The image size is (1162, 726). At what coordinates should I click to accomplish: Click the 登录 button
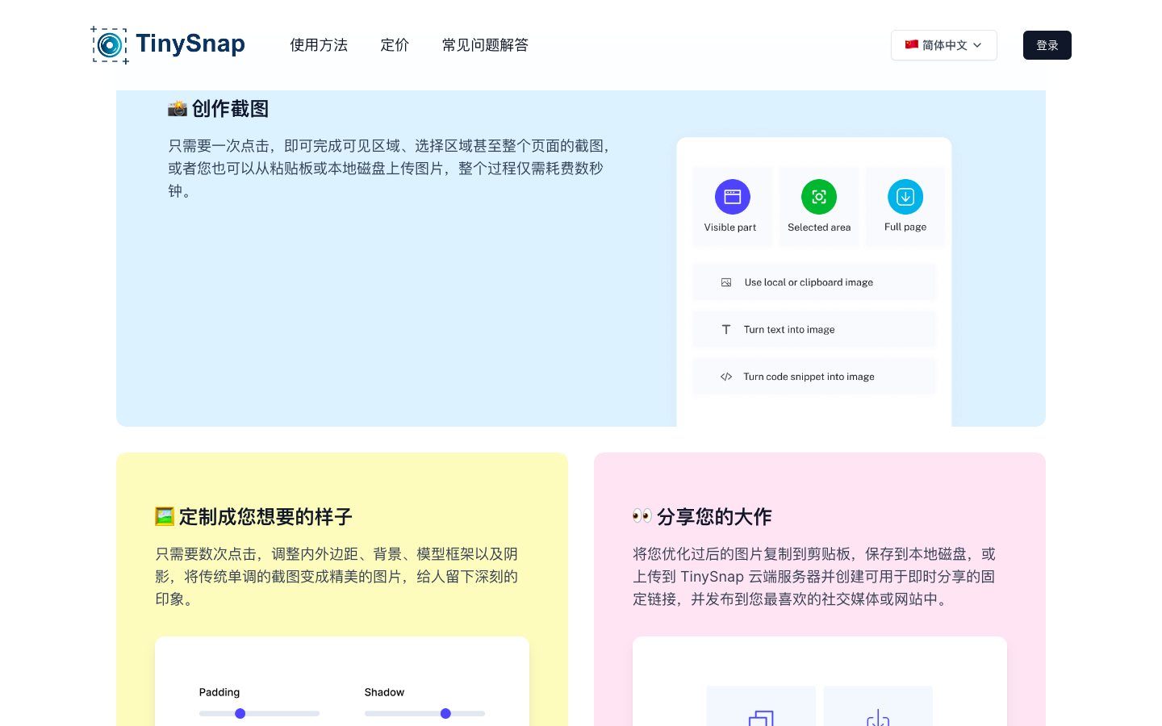(1047, 45)
